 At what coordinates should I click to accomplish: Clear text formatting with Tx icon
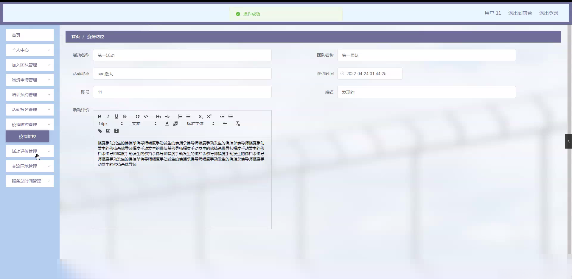coord(238,124)
